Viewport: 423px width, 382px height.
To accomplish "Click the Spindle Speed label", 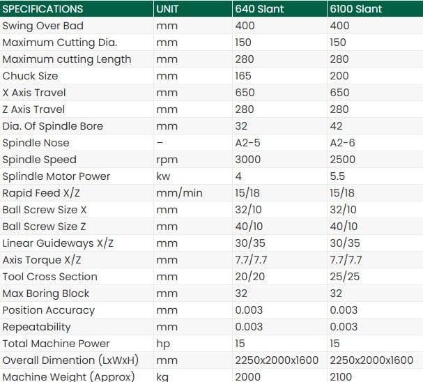I will click(x=40, y=160).
